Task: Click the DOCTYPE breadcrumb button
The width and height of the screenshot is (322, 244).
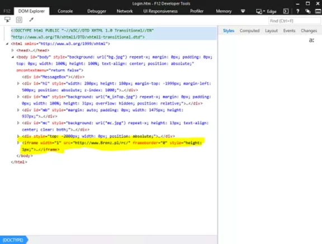Action: point(13,240)
